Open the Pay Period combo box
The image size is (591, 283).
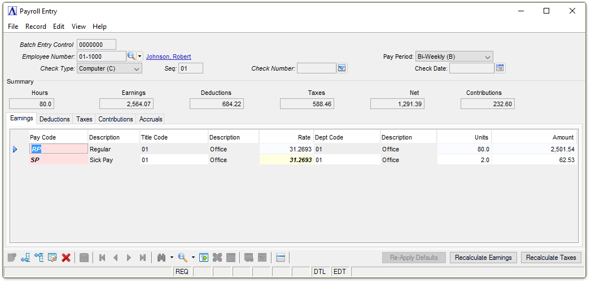454,57
